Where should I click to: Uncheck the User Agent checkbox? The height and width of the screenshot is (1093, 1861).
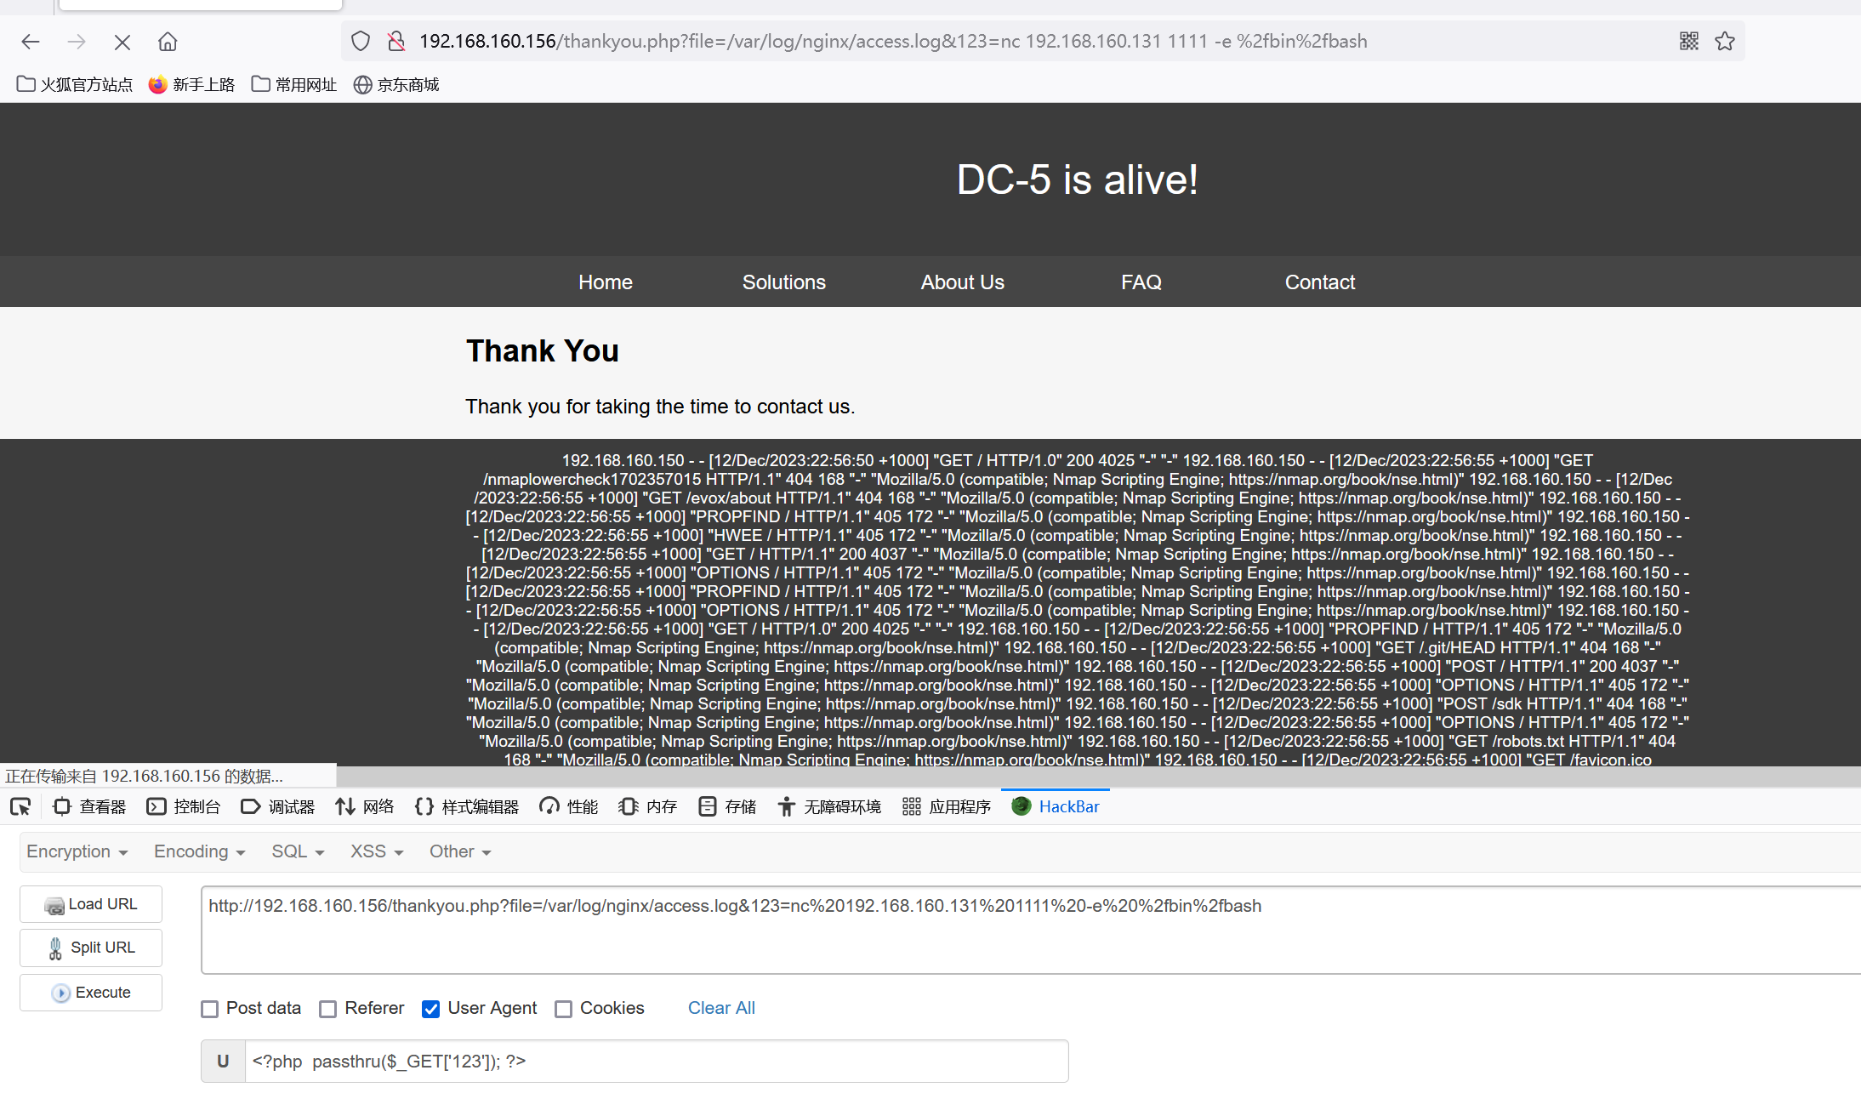431,1009
